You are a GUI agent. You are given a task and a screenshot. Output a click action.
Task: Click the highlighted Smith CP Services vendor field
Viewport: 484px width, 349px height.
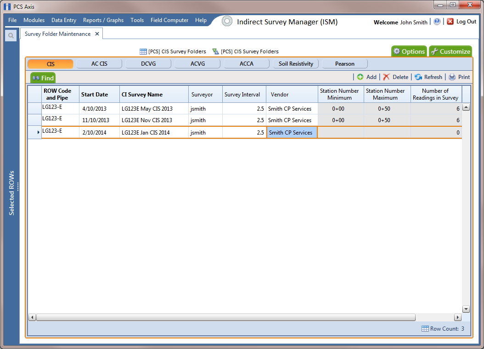[x=292, y=132]
